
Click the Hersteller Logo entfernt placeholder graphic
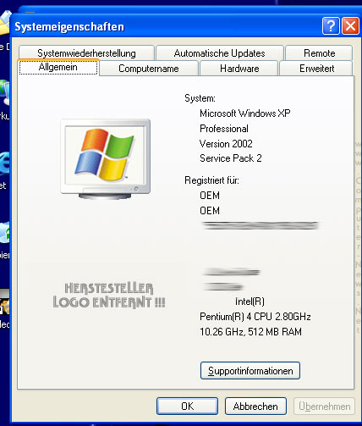click(109, 296)
